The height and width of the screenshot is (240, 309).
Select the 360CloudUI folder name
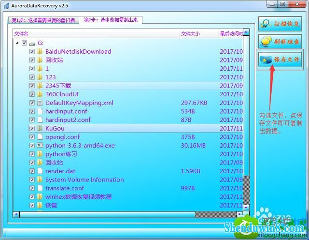coord(62,94)
